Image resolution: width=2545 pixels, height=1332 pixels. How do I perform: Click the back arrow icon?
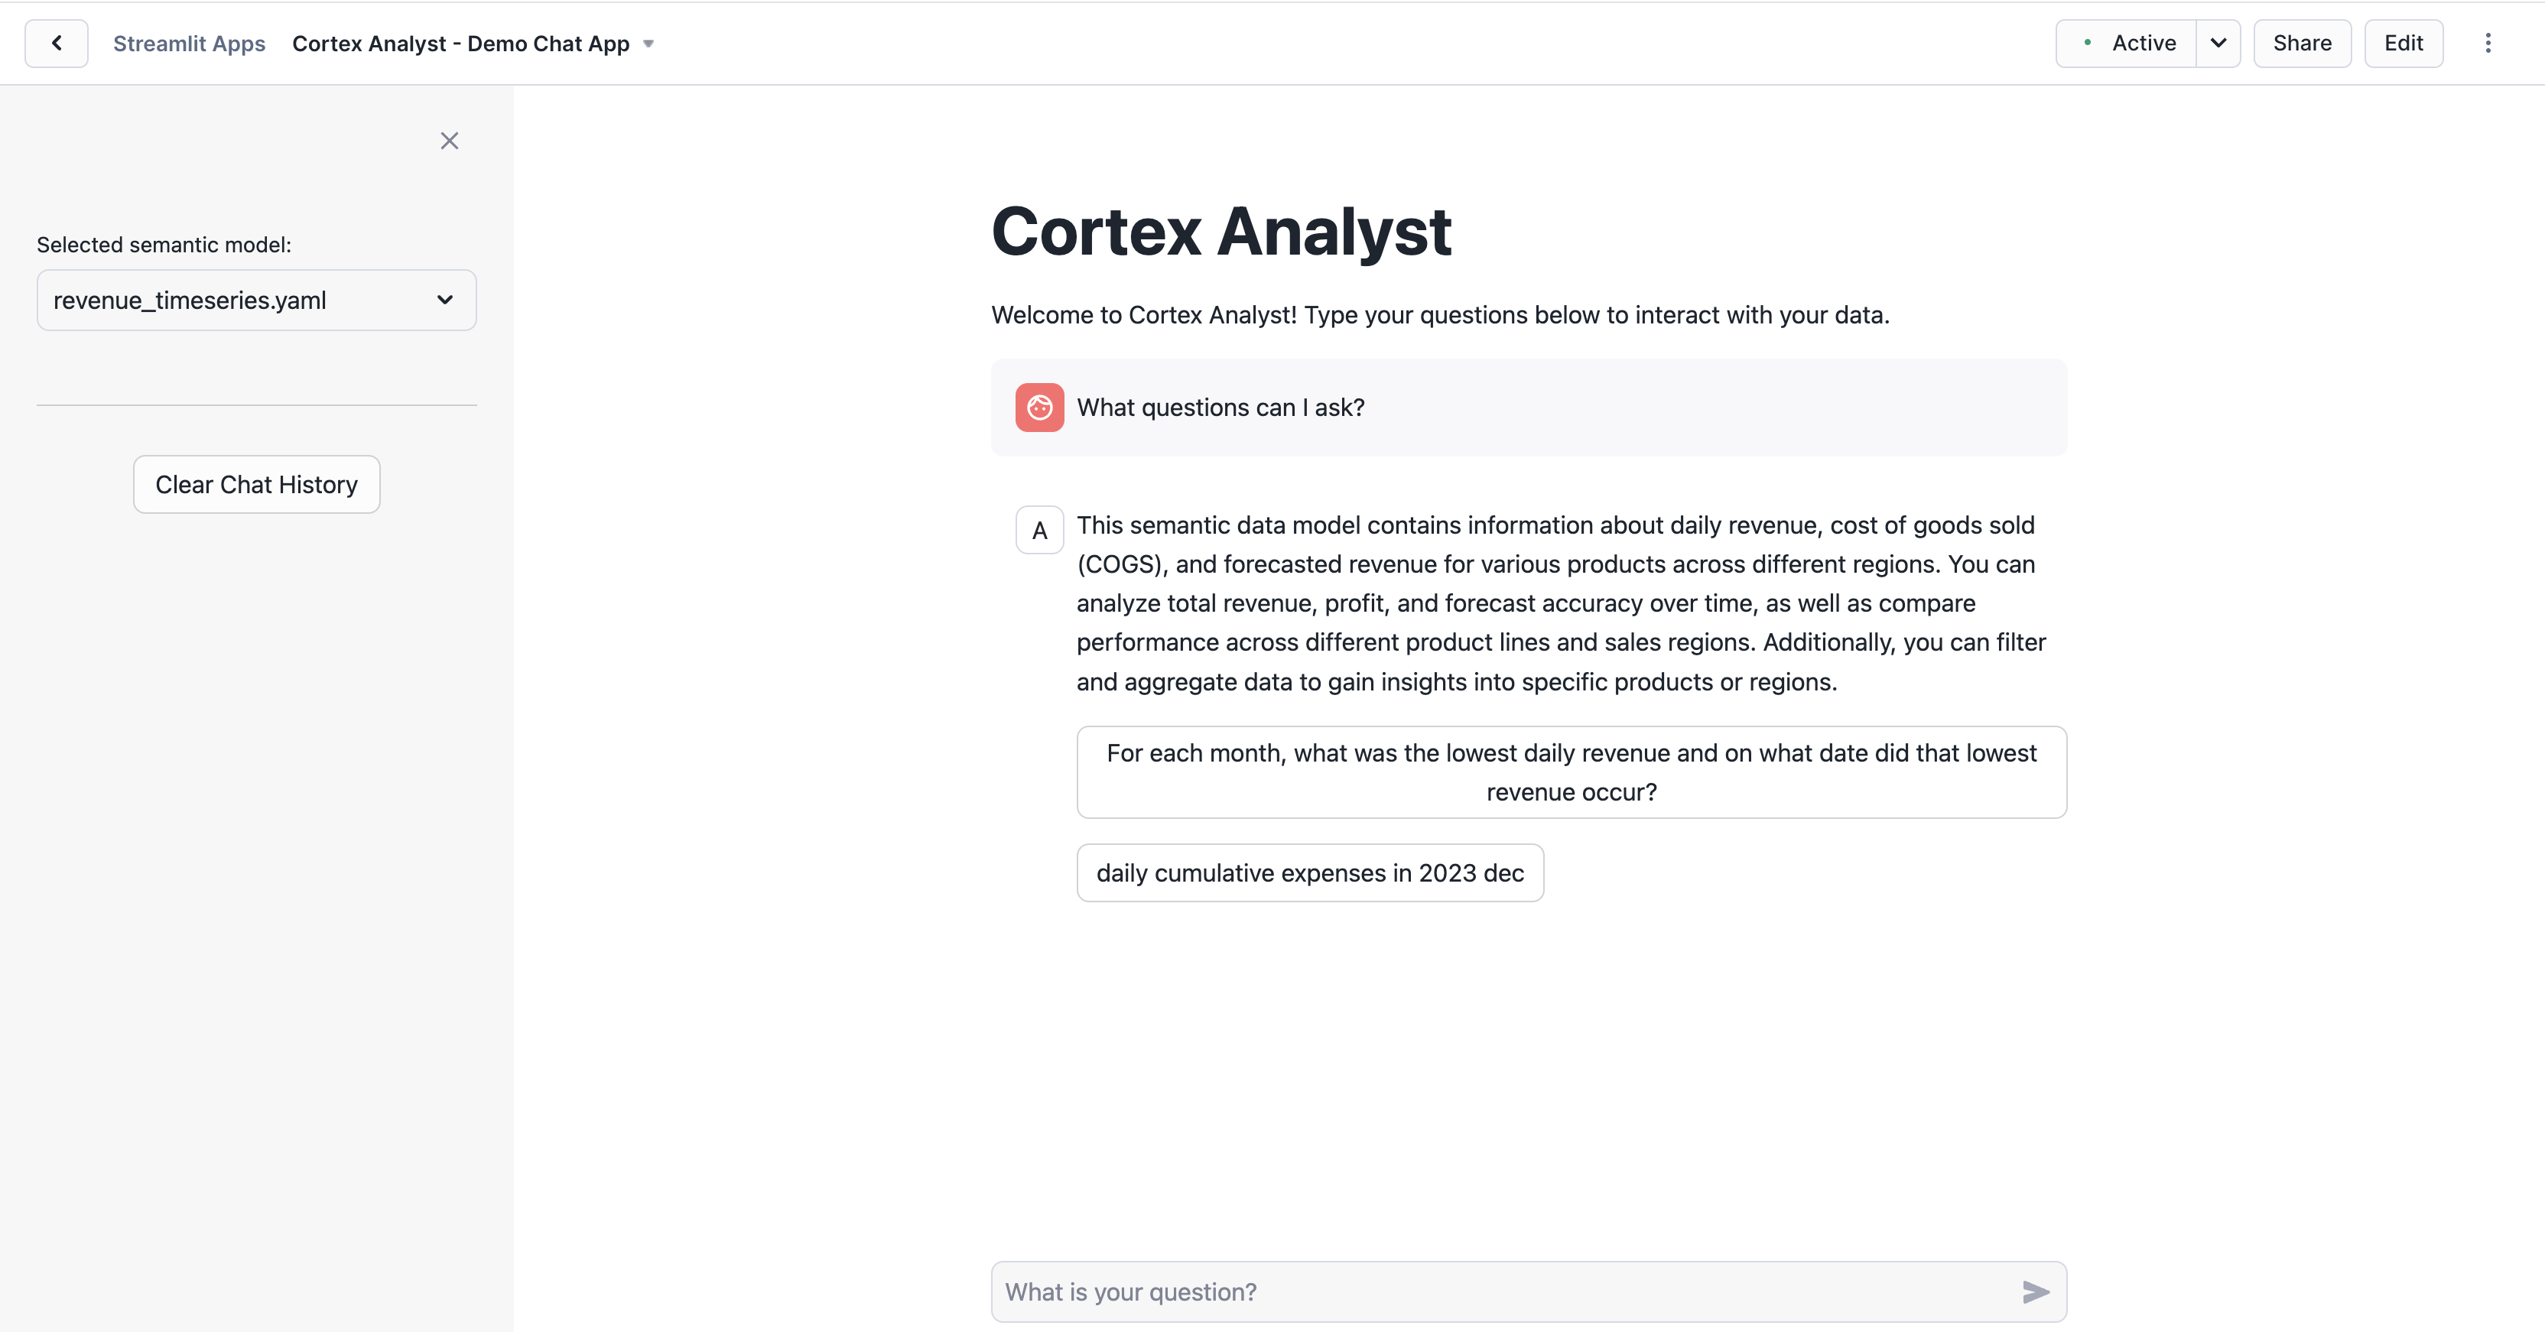pyautogui.click(x=57, y=44)
